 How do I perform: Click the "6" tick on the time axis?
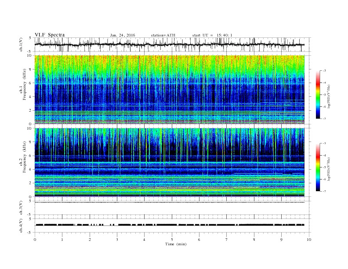[199, 240]
